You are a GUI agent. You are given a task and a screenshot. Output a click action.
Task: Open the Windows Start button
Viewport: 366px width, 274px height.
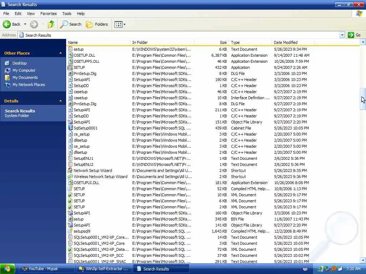tap(8, 269)
